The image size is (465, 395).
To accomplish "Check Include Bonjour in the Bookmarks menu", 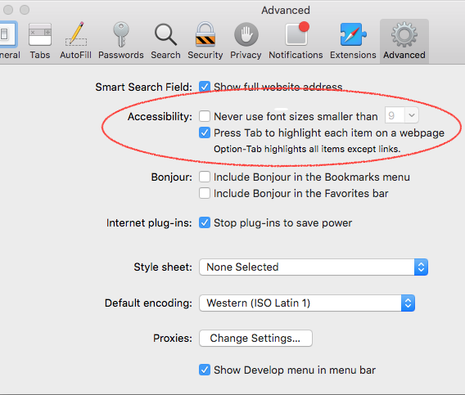I will pos(205,177).
